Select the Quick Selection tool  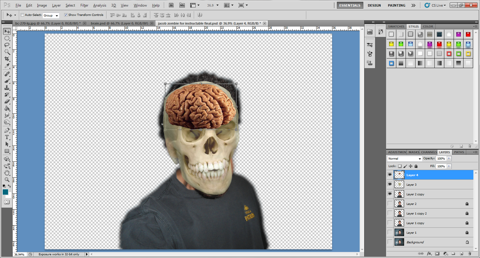tap(7, 52)
